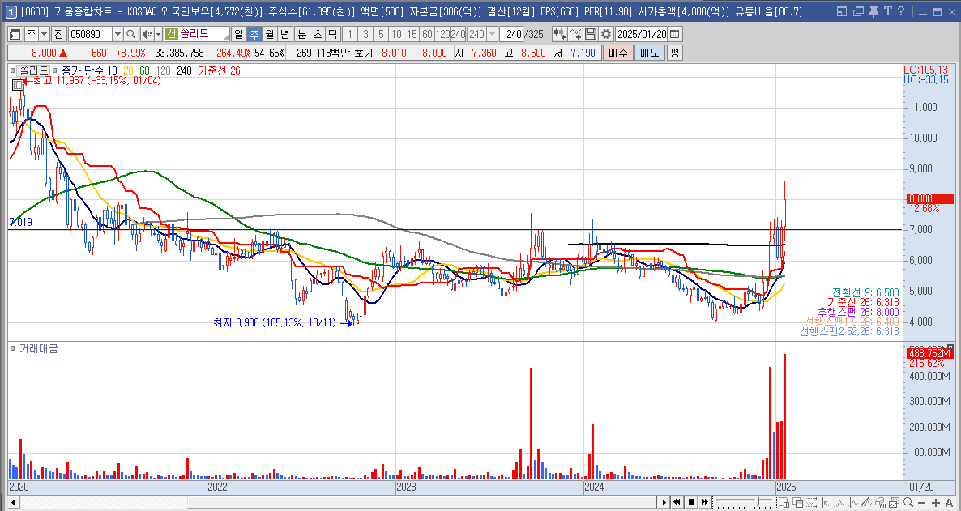Click the stop square replay button
The height and width of the screenshot is (511, 961).
(690, 502)
